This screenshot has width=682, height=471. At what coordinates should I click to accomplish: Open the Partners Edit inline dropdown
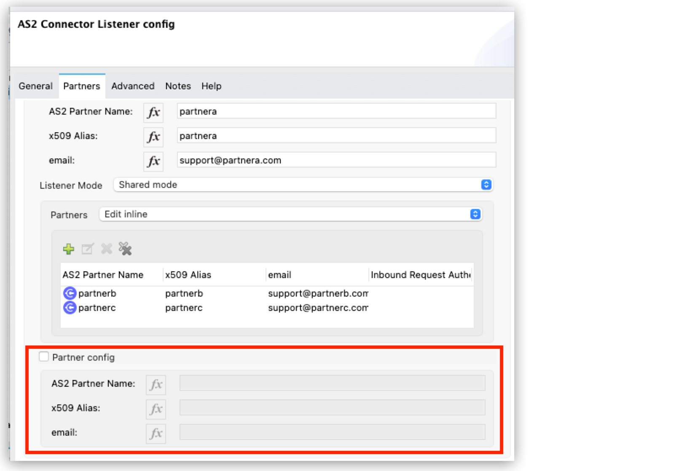(x=291, y=214)
